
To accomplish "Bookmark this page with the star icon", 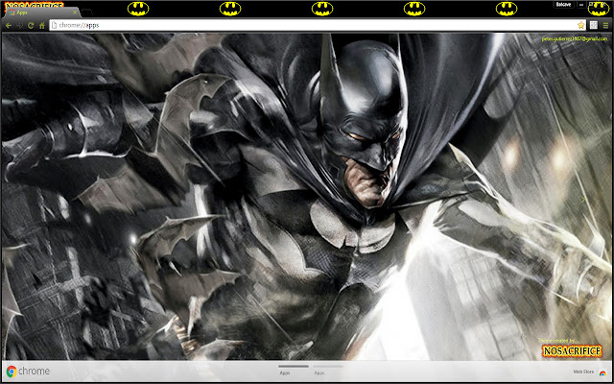I will point(580,25).
